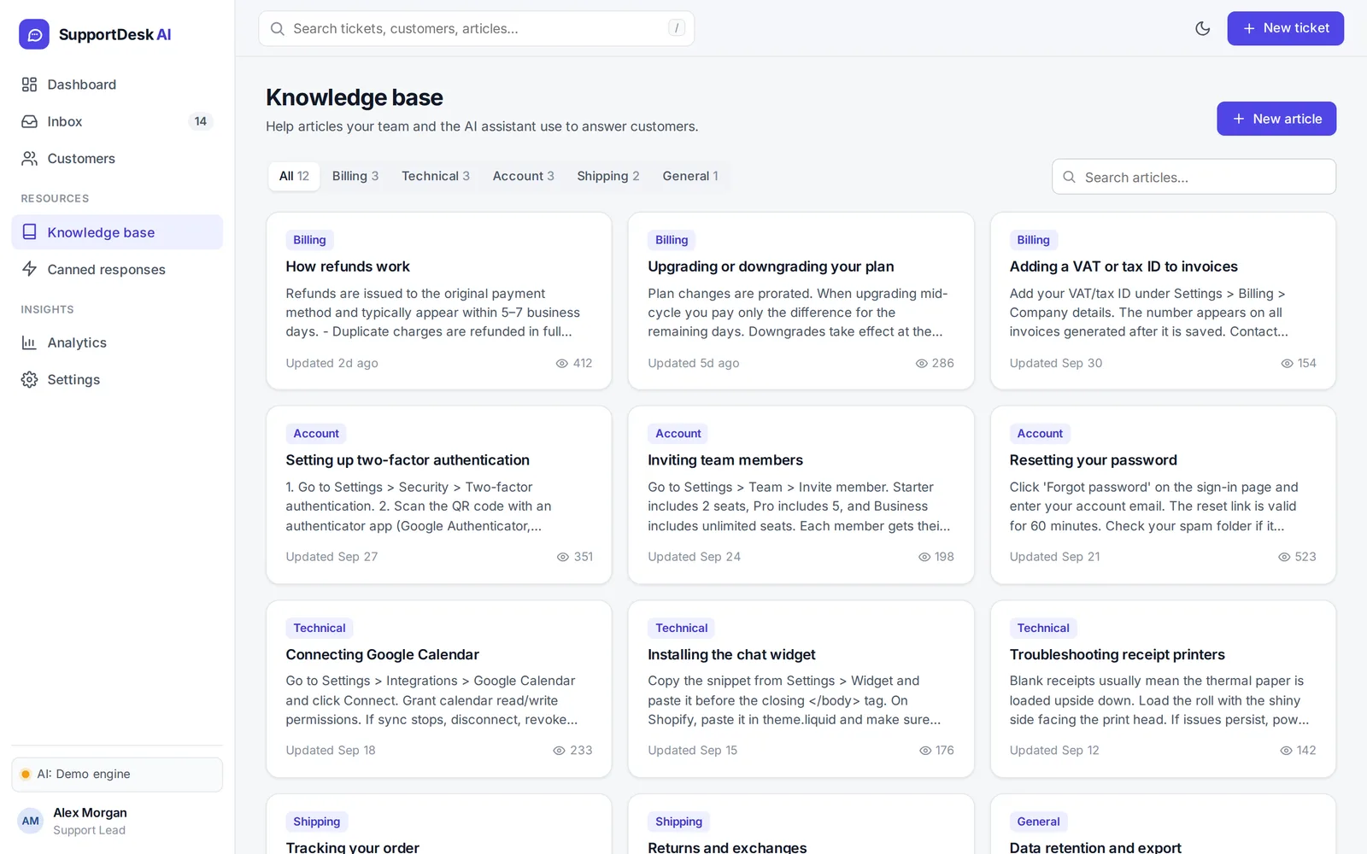This screenshot has height=854, width=1367.
Task: Click the SupportDesk AI logo icon
Action: click(x=34, y=34)
